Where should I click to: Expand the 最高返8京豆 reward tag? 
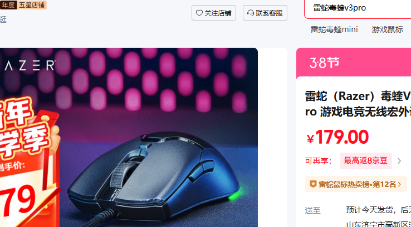(366, 160)
